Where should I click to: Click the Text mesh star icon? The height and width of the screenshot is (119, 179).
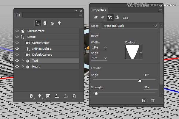pyautogui.click(x=27, y=61)
